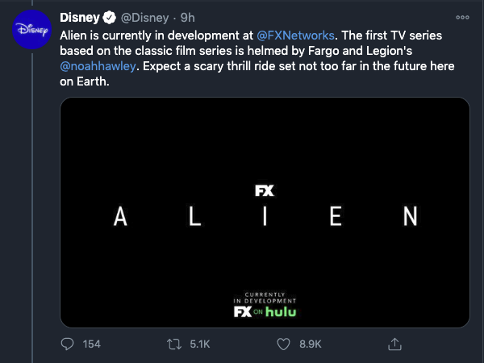Click the @Disney handle
Viewport: 484px width, 363px height.
(144, 18)
